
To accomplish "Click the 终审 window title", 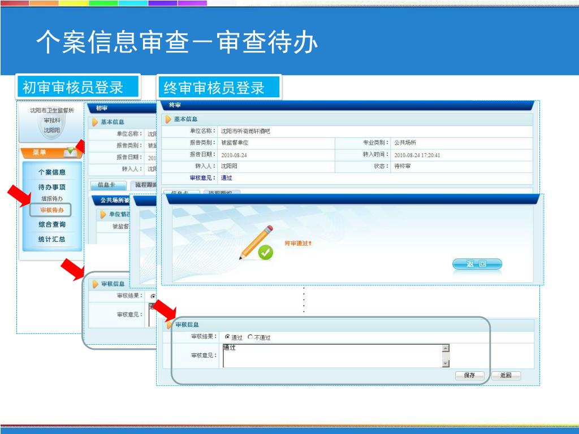I will click(x=175, y=105).
